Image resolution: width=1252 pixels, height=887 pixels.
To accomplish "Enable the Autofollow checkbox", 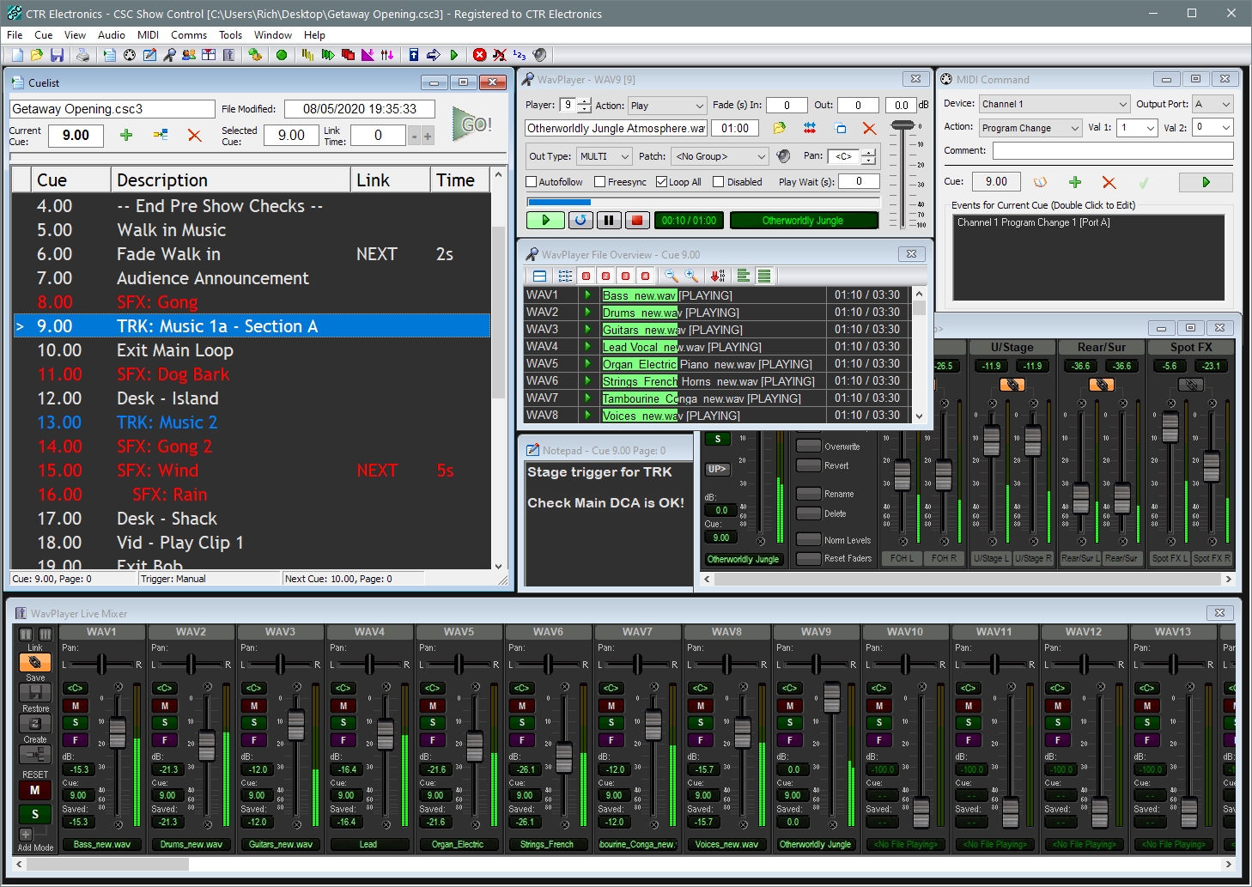I will coord(530,181).
